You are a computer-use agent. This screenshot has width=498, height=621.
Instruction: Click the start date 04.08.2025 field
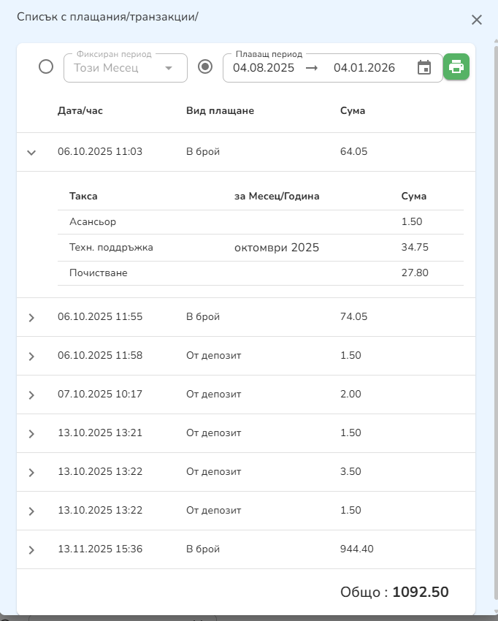tap(264, 68)
